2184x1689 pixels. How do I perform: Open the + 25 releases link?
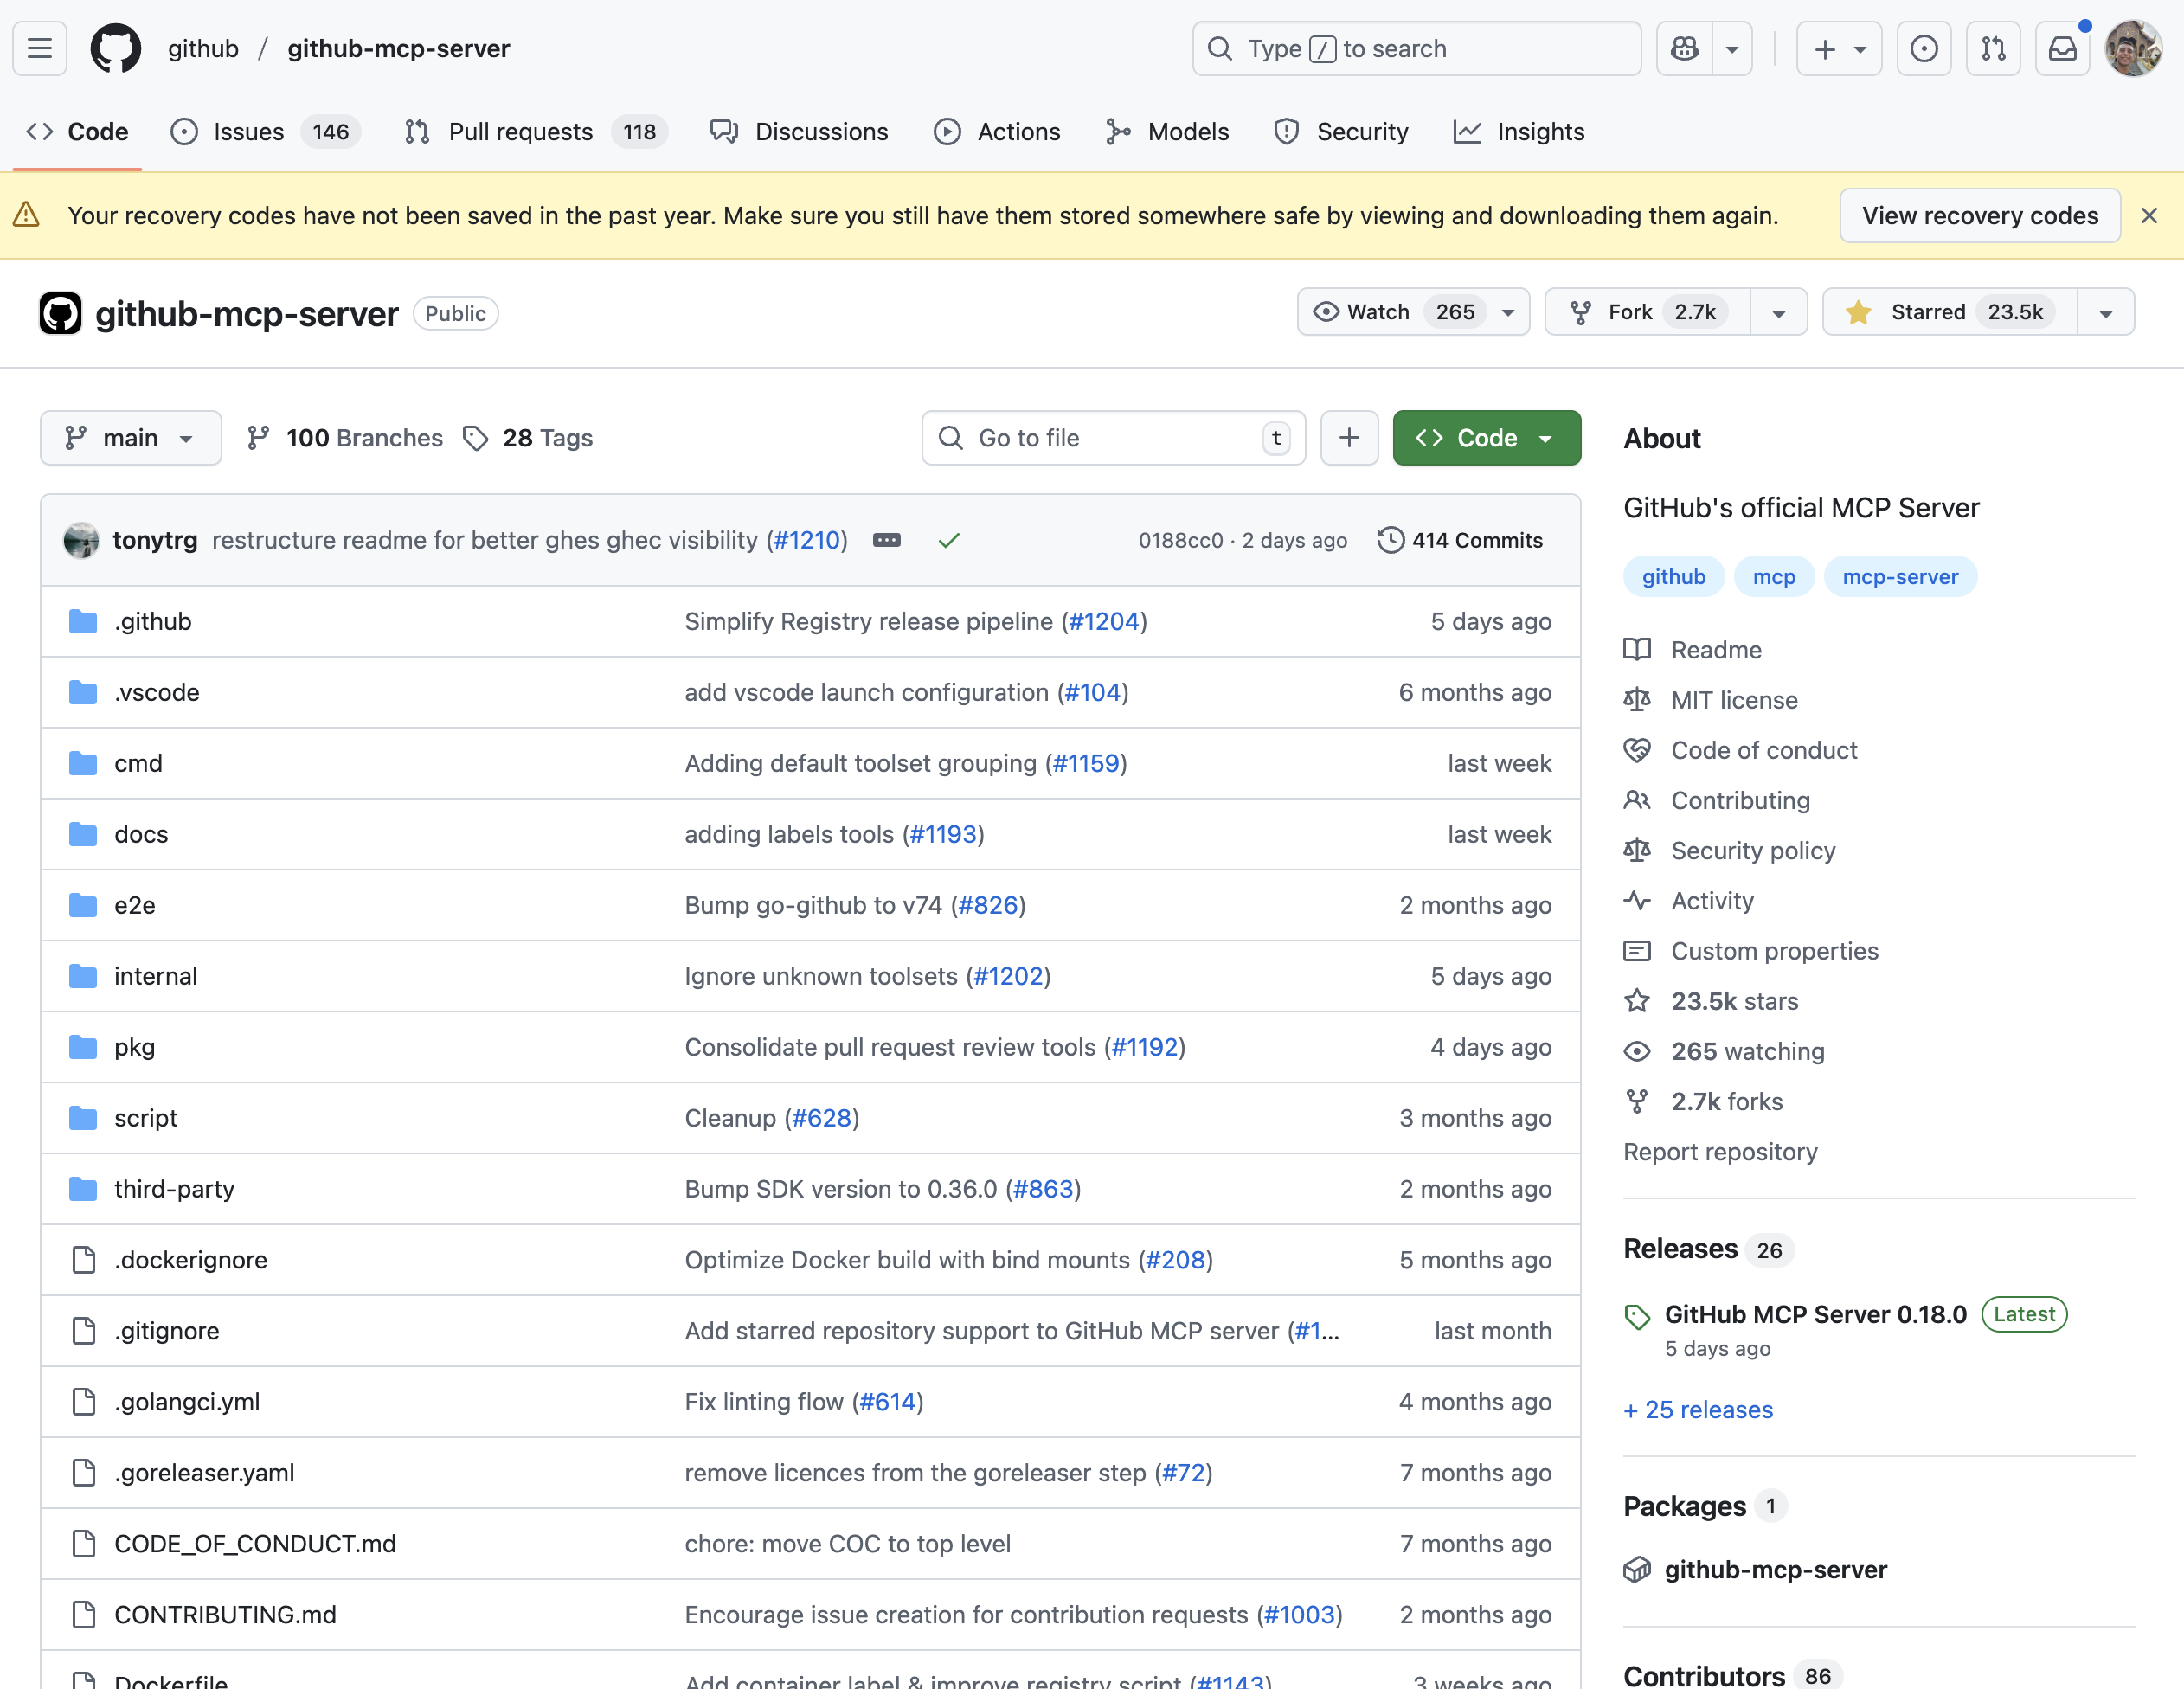tap(1697, 1410)
